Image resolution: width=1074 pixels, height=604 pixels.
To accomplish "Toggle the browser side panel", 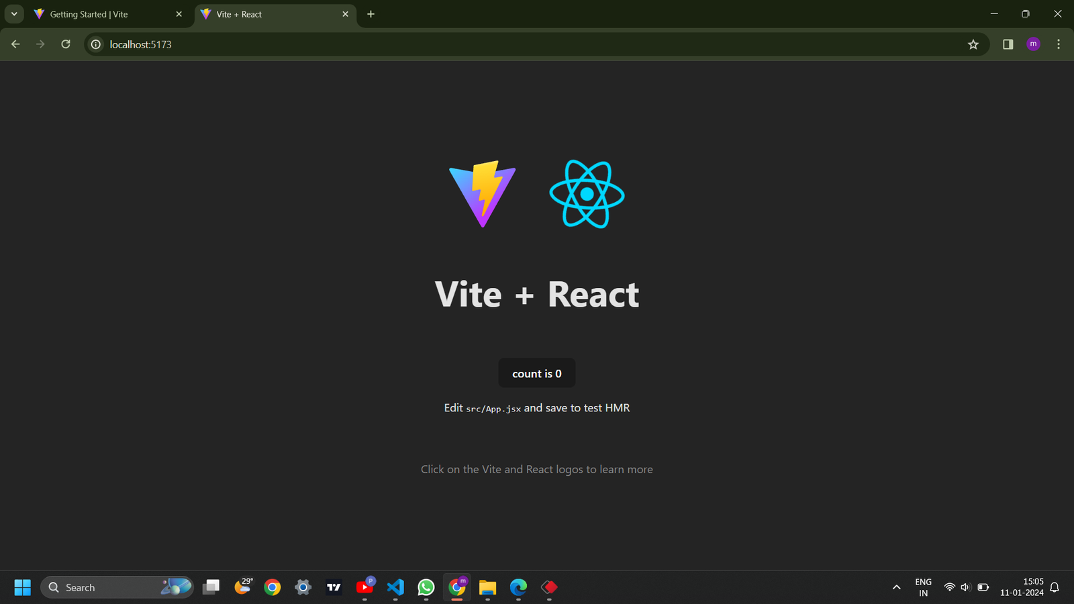I will 1008,44.
